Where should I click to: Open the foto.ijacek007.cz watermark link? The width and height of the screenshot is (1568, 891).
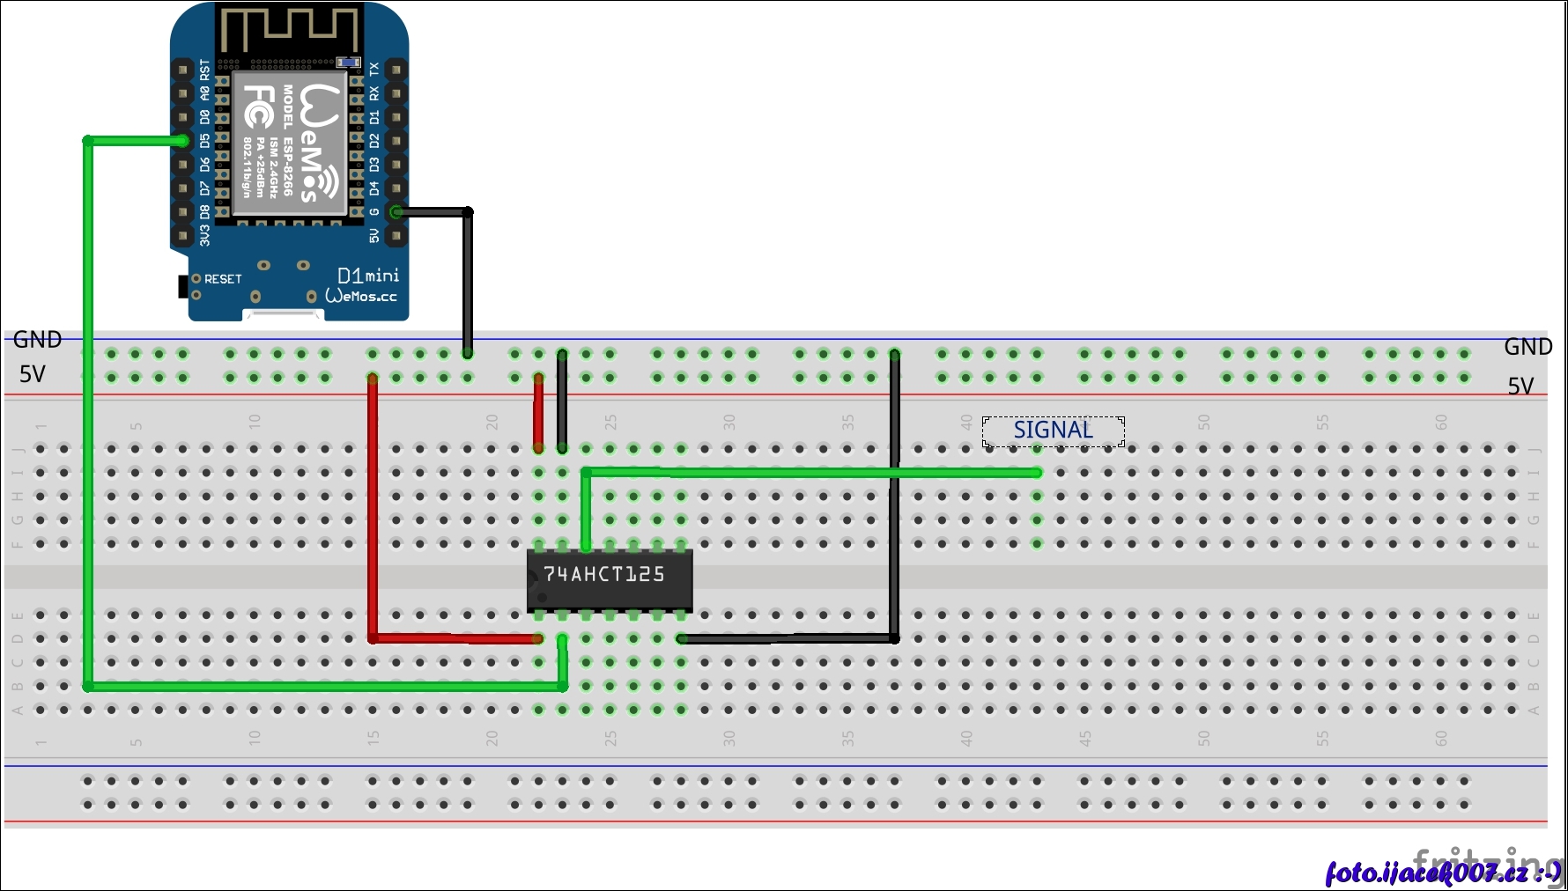point(1441,873)
